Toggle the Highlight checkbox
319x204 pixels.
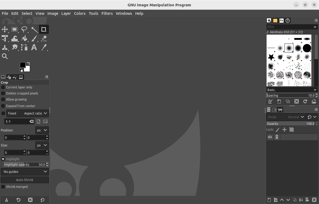point(3,159)
